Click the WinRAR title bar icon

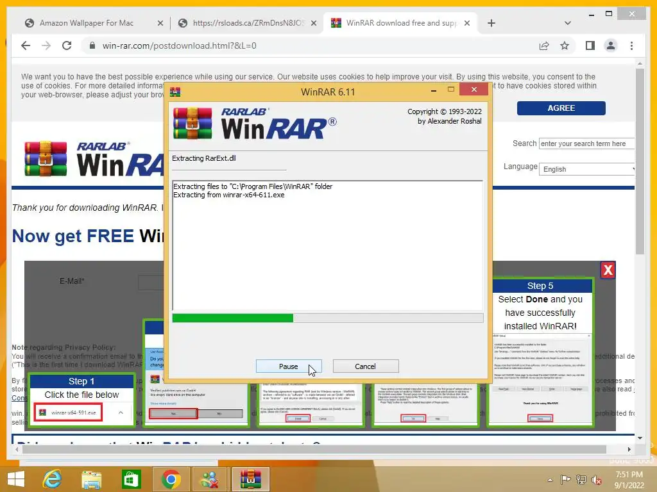[175, 92]
